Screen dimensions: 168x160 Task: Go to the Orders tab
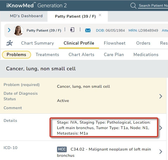tap(143, 43)
